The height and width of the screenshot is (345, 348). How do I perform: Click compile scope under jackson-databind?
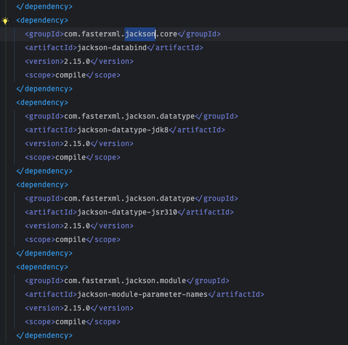70,75
